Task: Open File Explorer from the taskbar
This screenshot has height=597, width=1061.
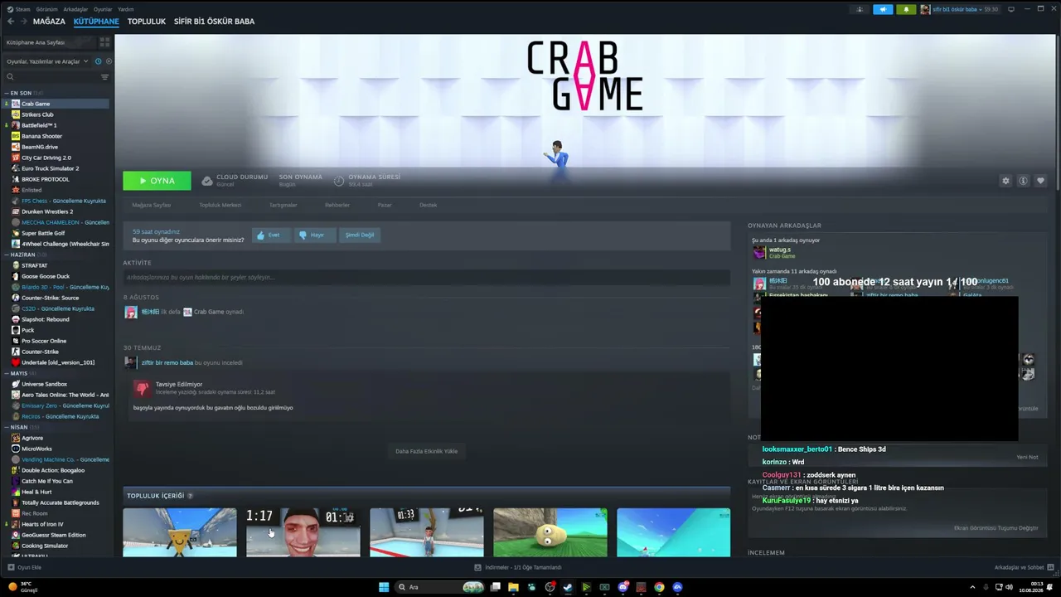Action: click(513, 587)
